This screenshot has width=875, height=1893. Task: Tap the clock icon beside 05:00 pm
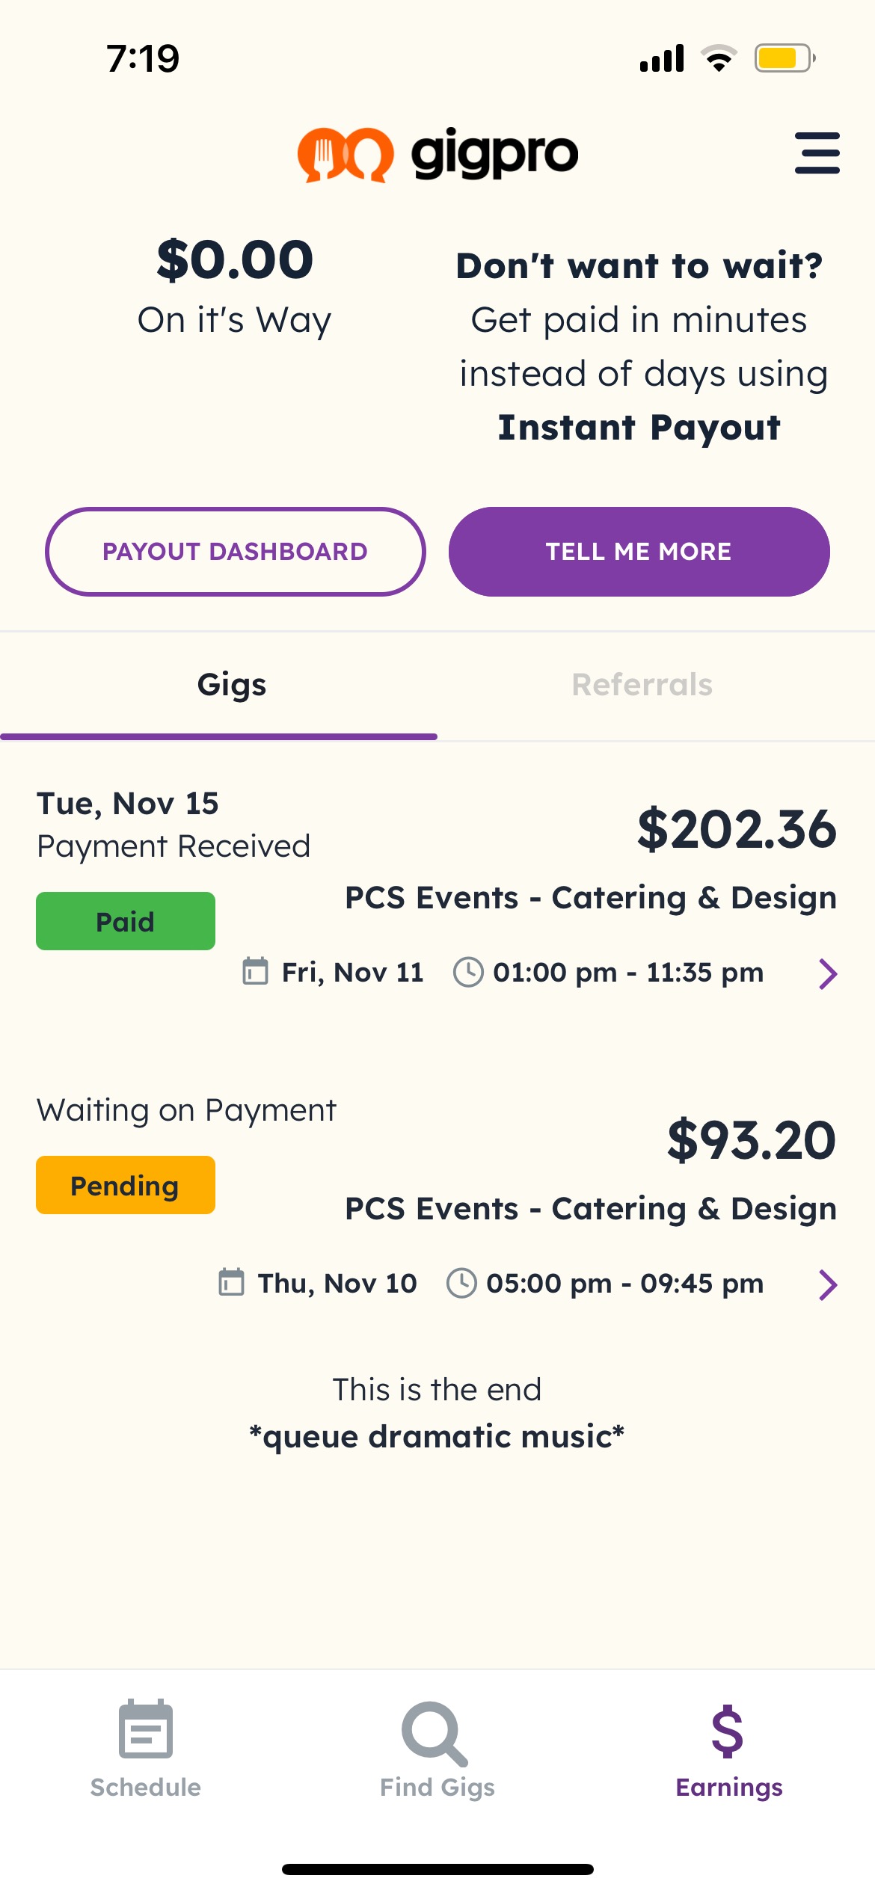(x=461, y=1283)
